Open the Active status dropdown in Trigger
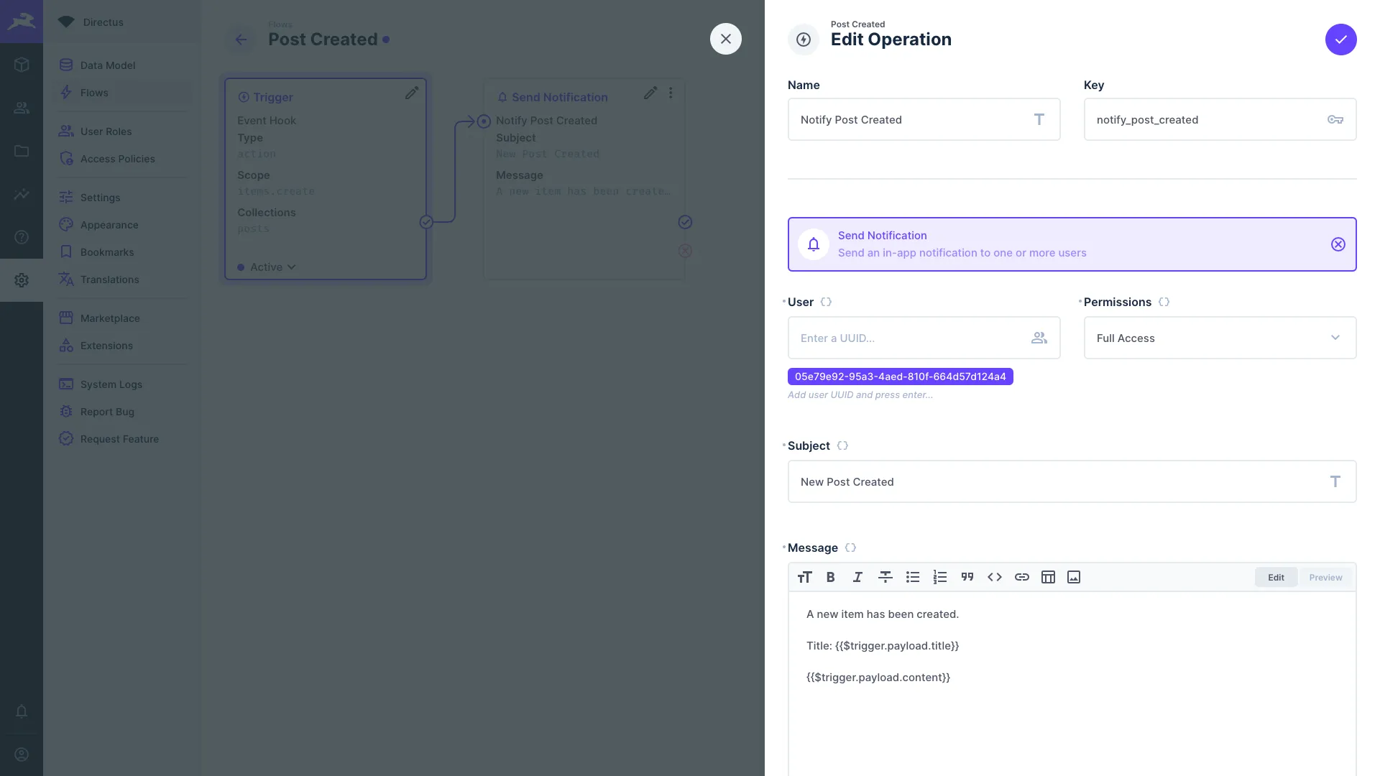This screenshot has width=1380, height=776. tap(267, 267)
